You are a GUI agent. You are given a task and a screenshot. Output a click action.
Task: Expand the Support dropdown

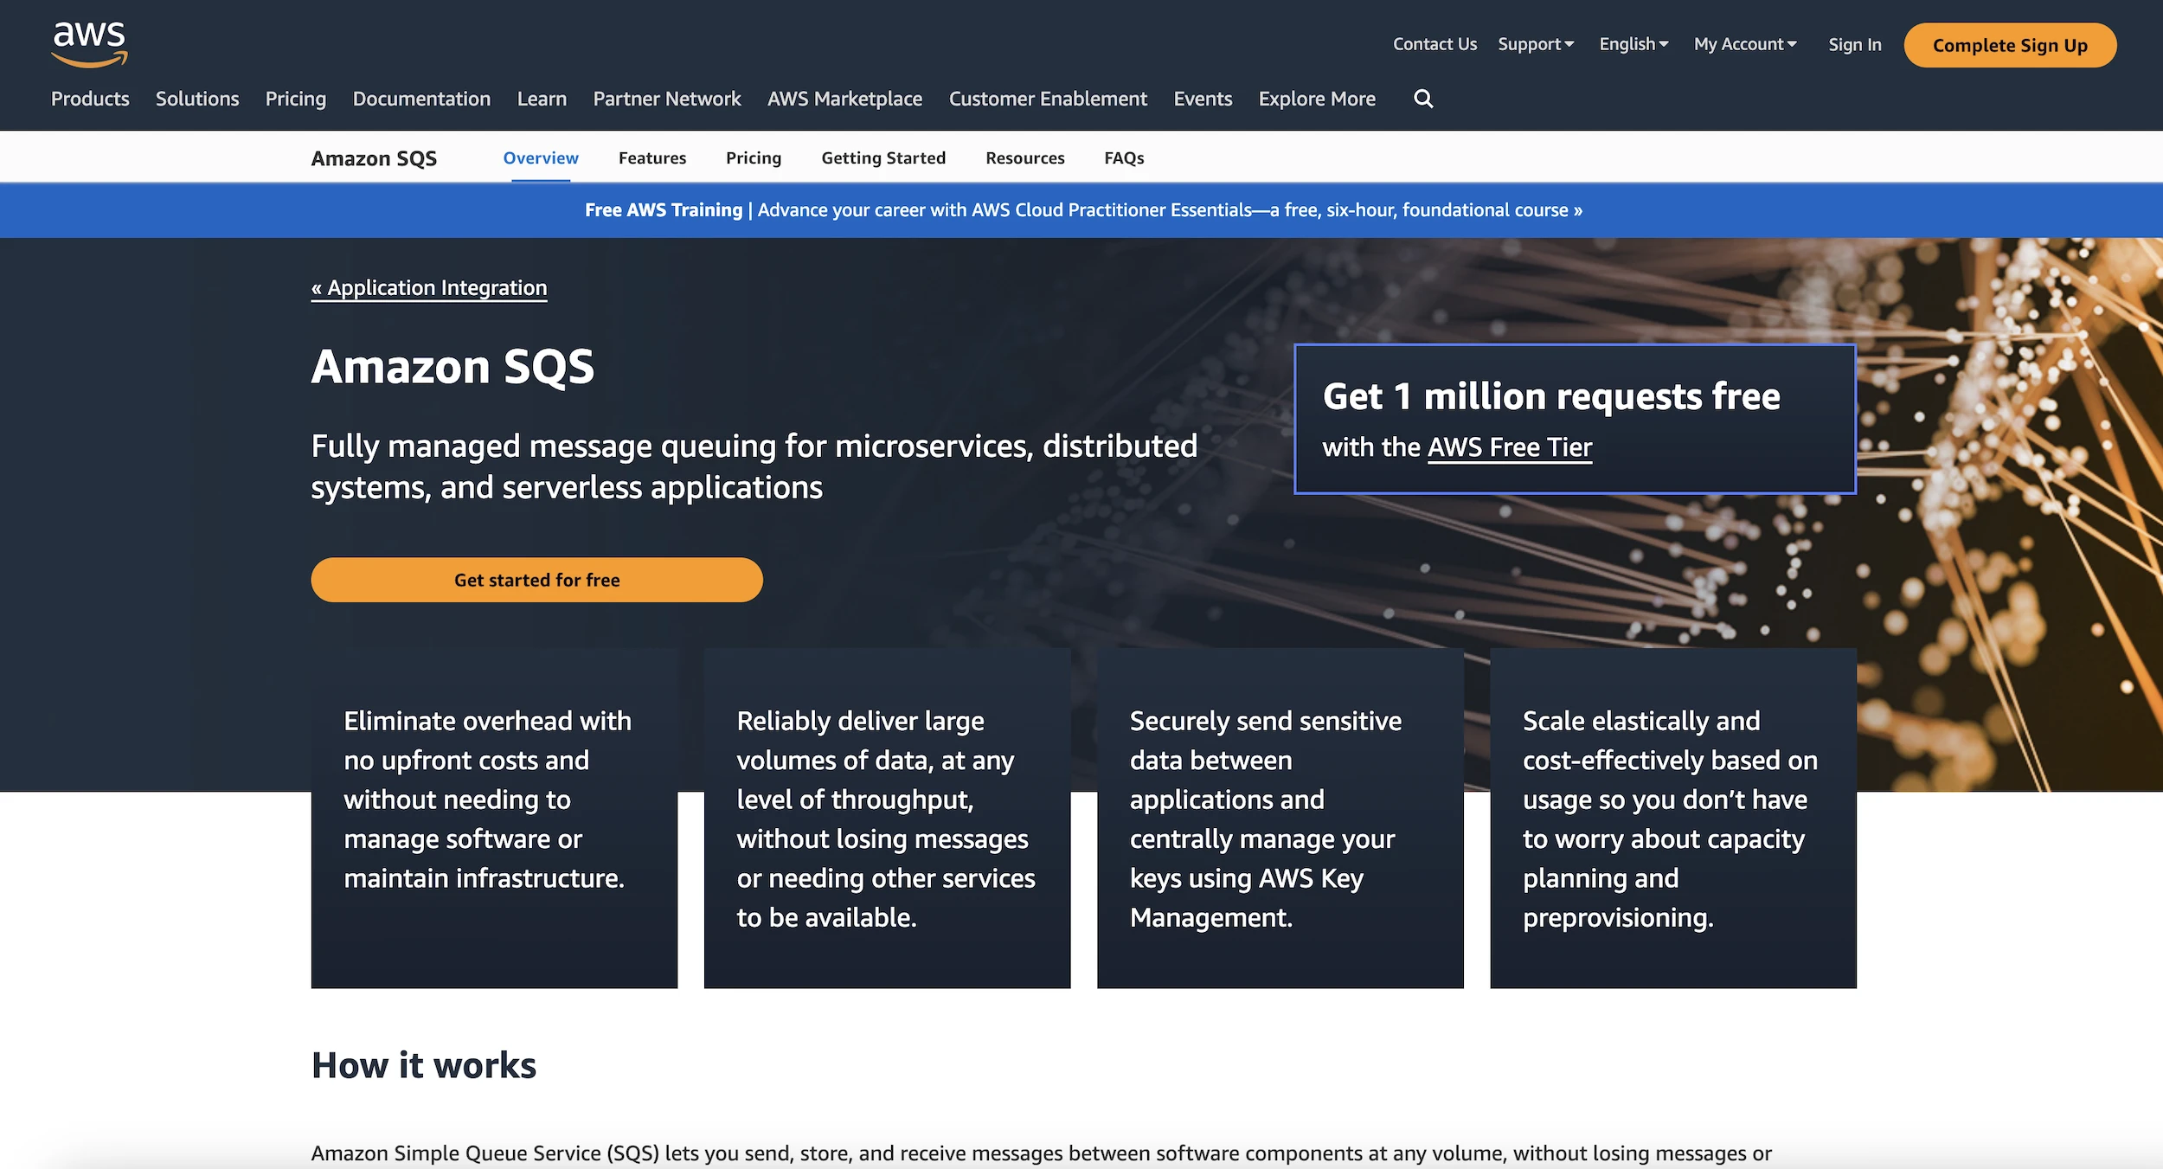(x=1536, y=44)
